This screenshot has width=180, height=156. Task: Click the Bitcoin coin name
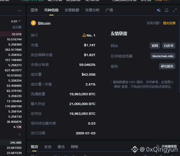point(44,23)
